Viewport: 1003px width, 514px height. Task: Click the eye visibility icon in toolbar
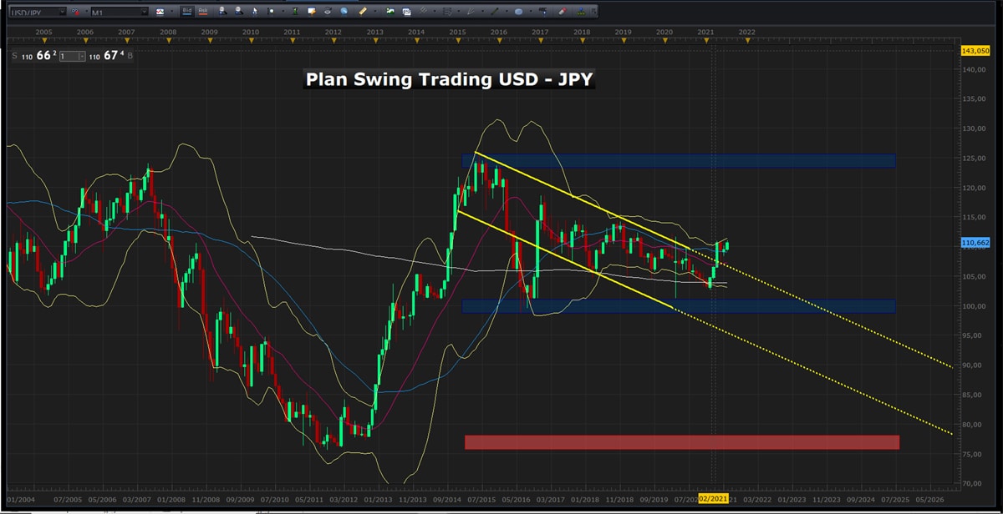(328, 12)
